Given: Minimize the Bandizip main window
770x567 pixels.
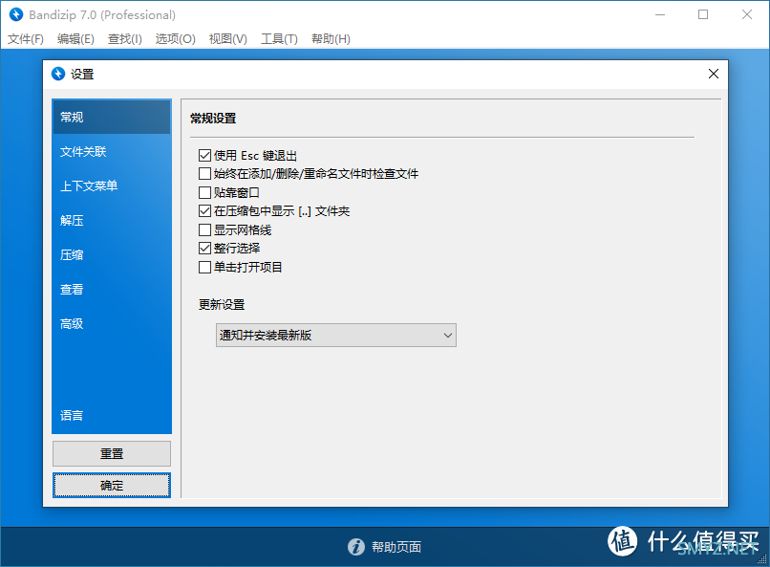Looking at the screenshot, I should [x=660, y=14].
